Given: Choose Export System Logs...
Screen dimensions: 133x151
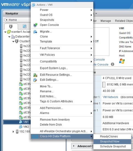Looking at the screenshot, I should (62, 68).
